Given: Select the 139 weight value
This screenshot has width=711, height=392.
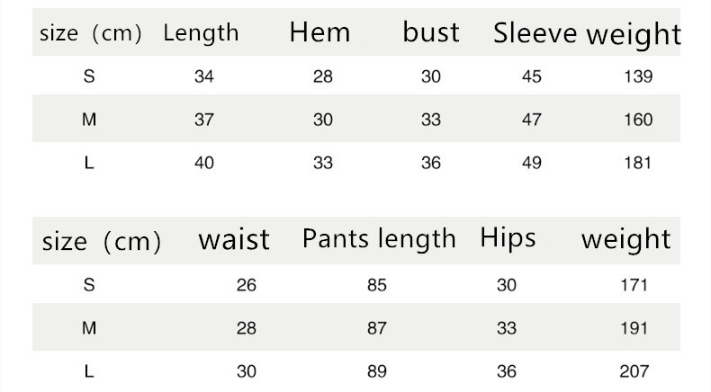Looking at the screenshot, I should pos(637,76).
